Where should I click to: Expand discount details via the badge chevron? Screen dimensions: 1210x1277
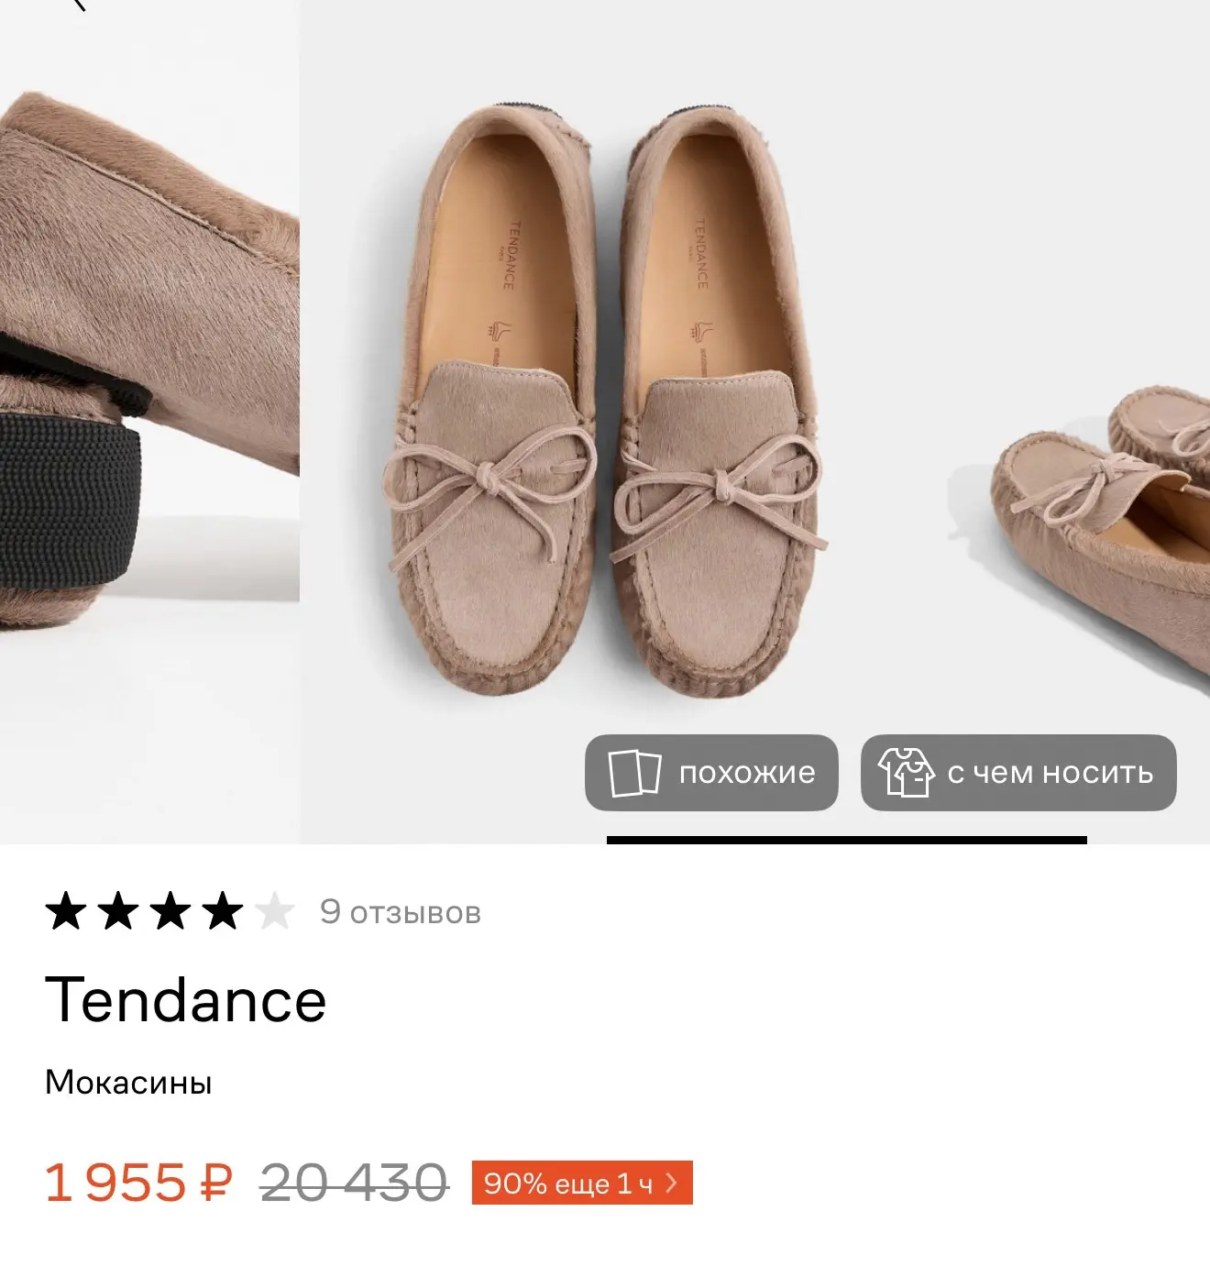(x=673, y=1183)
